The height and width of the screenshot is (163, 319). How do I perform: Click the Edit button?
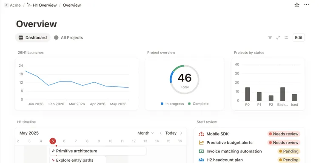(x=299, y=37)
